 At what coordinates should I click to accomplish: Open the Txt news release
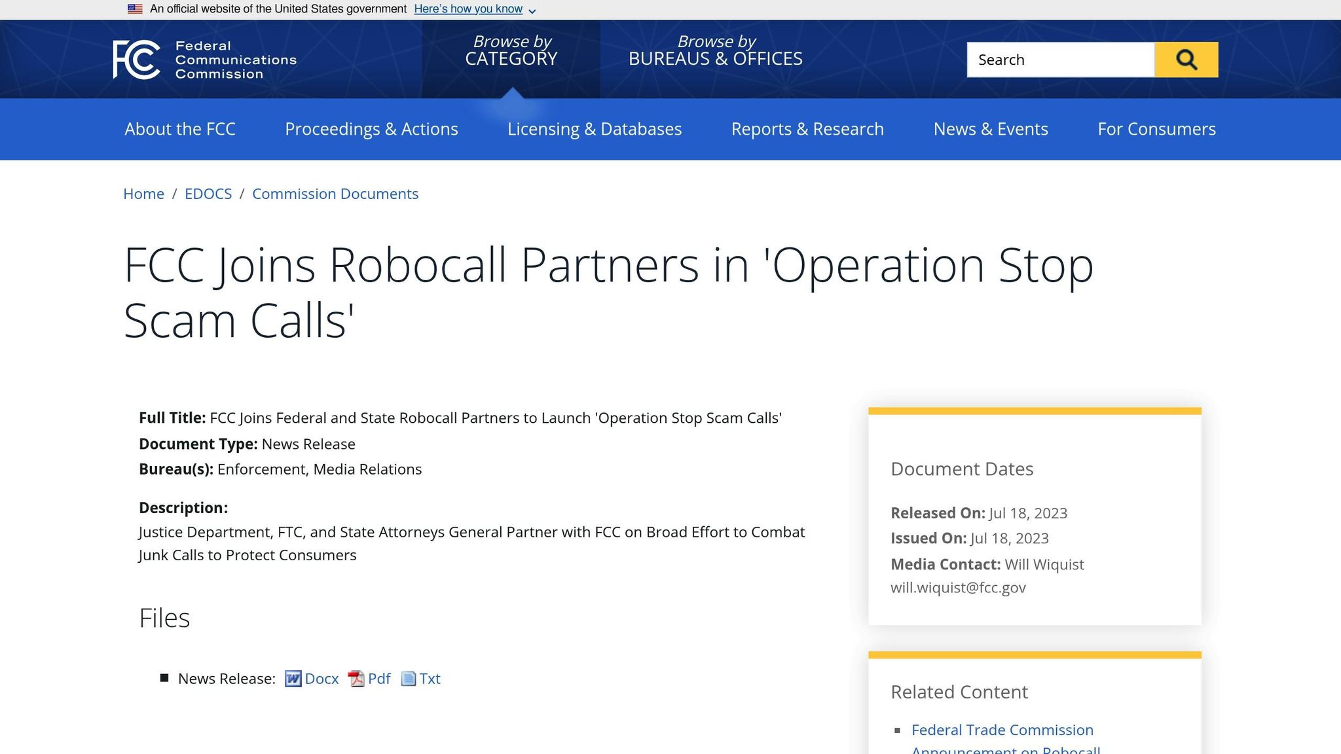pos(430,679)
